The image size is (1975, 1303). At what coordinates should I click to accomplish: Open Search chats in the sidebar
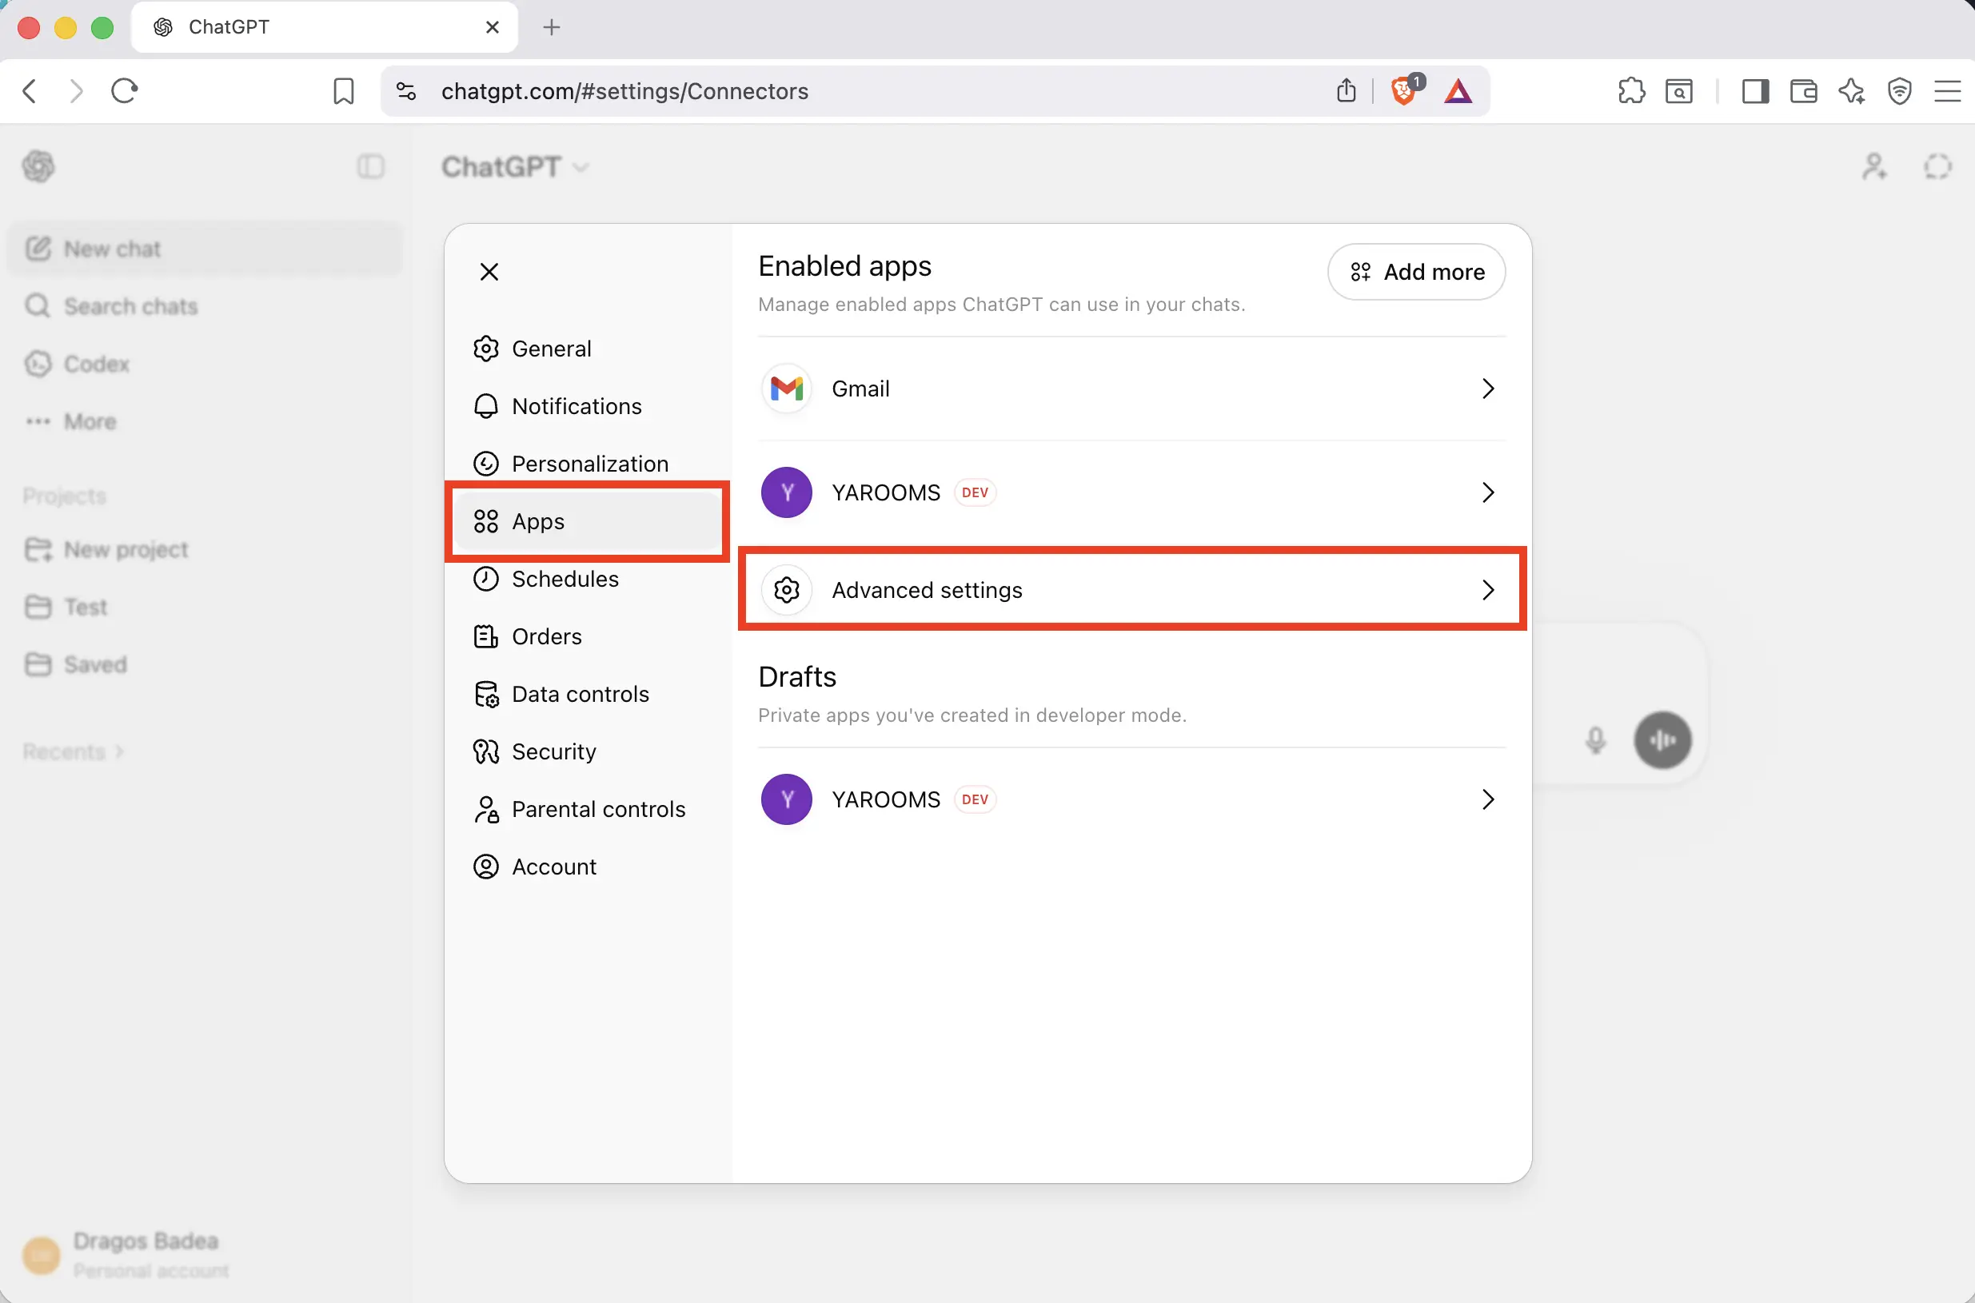click(x=129, y=306)
